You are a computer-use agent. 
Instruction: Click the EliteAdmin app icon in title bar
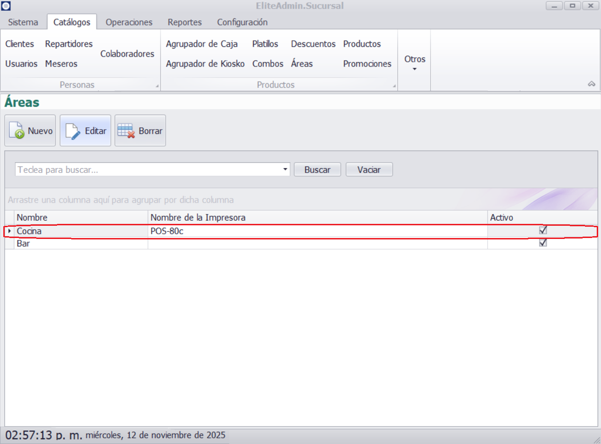(5, 6)
